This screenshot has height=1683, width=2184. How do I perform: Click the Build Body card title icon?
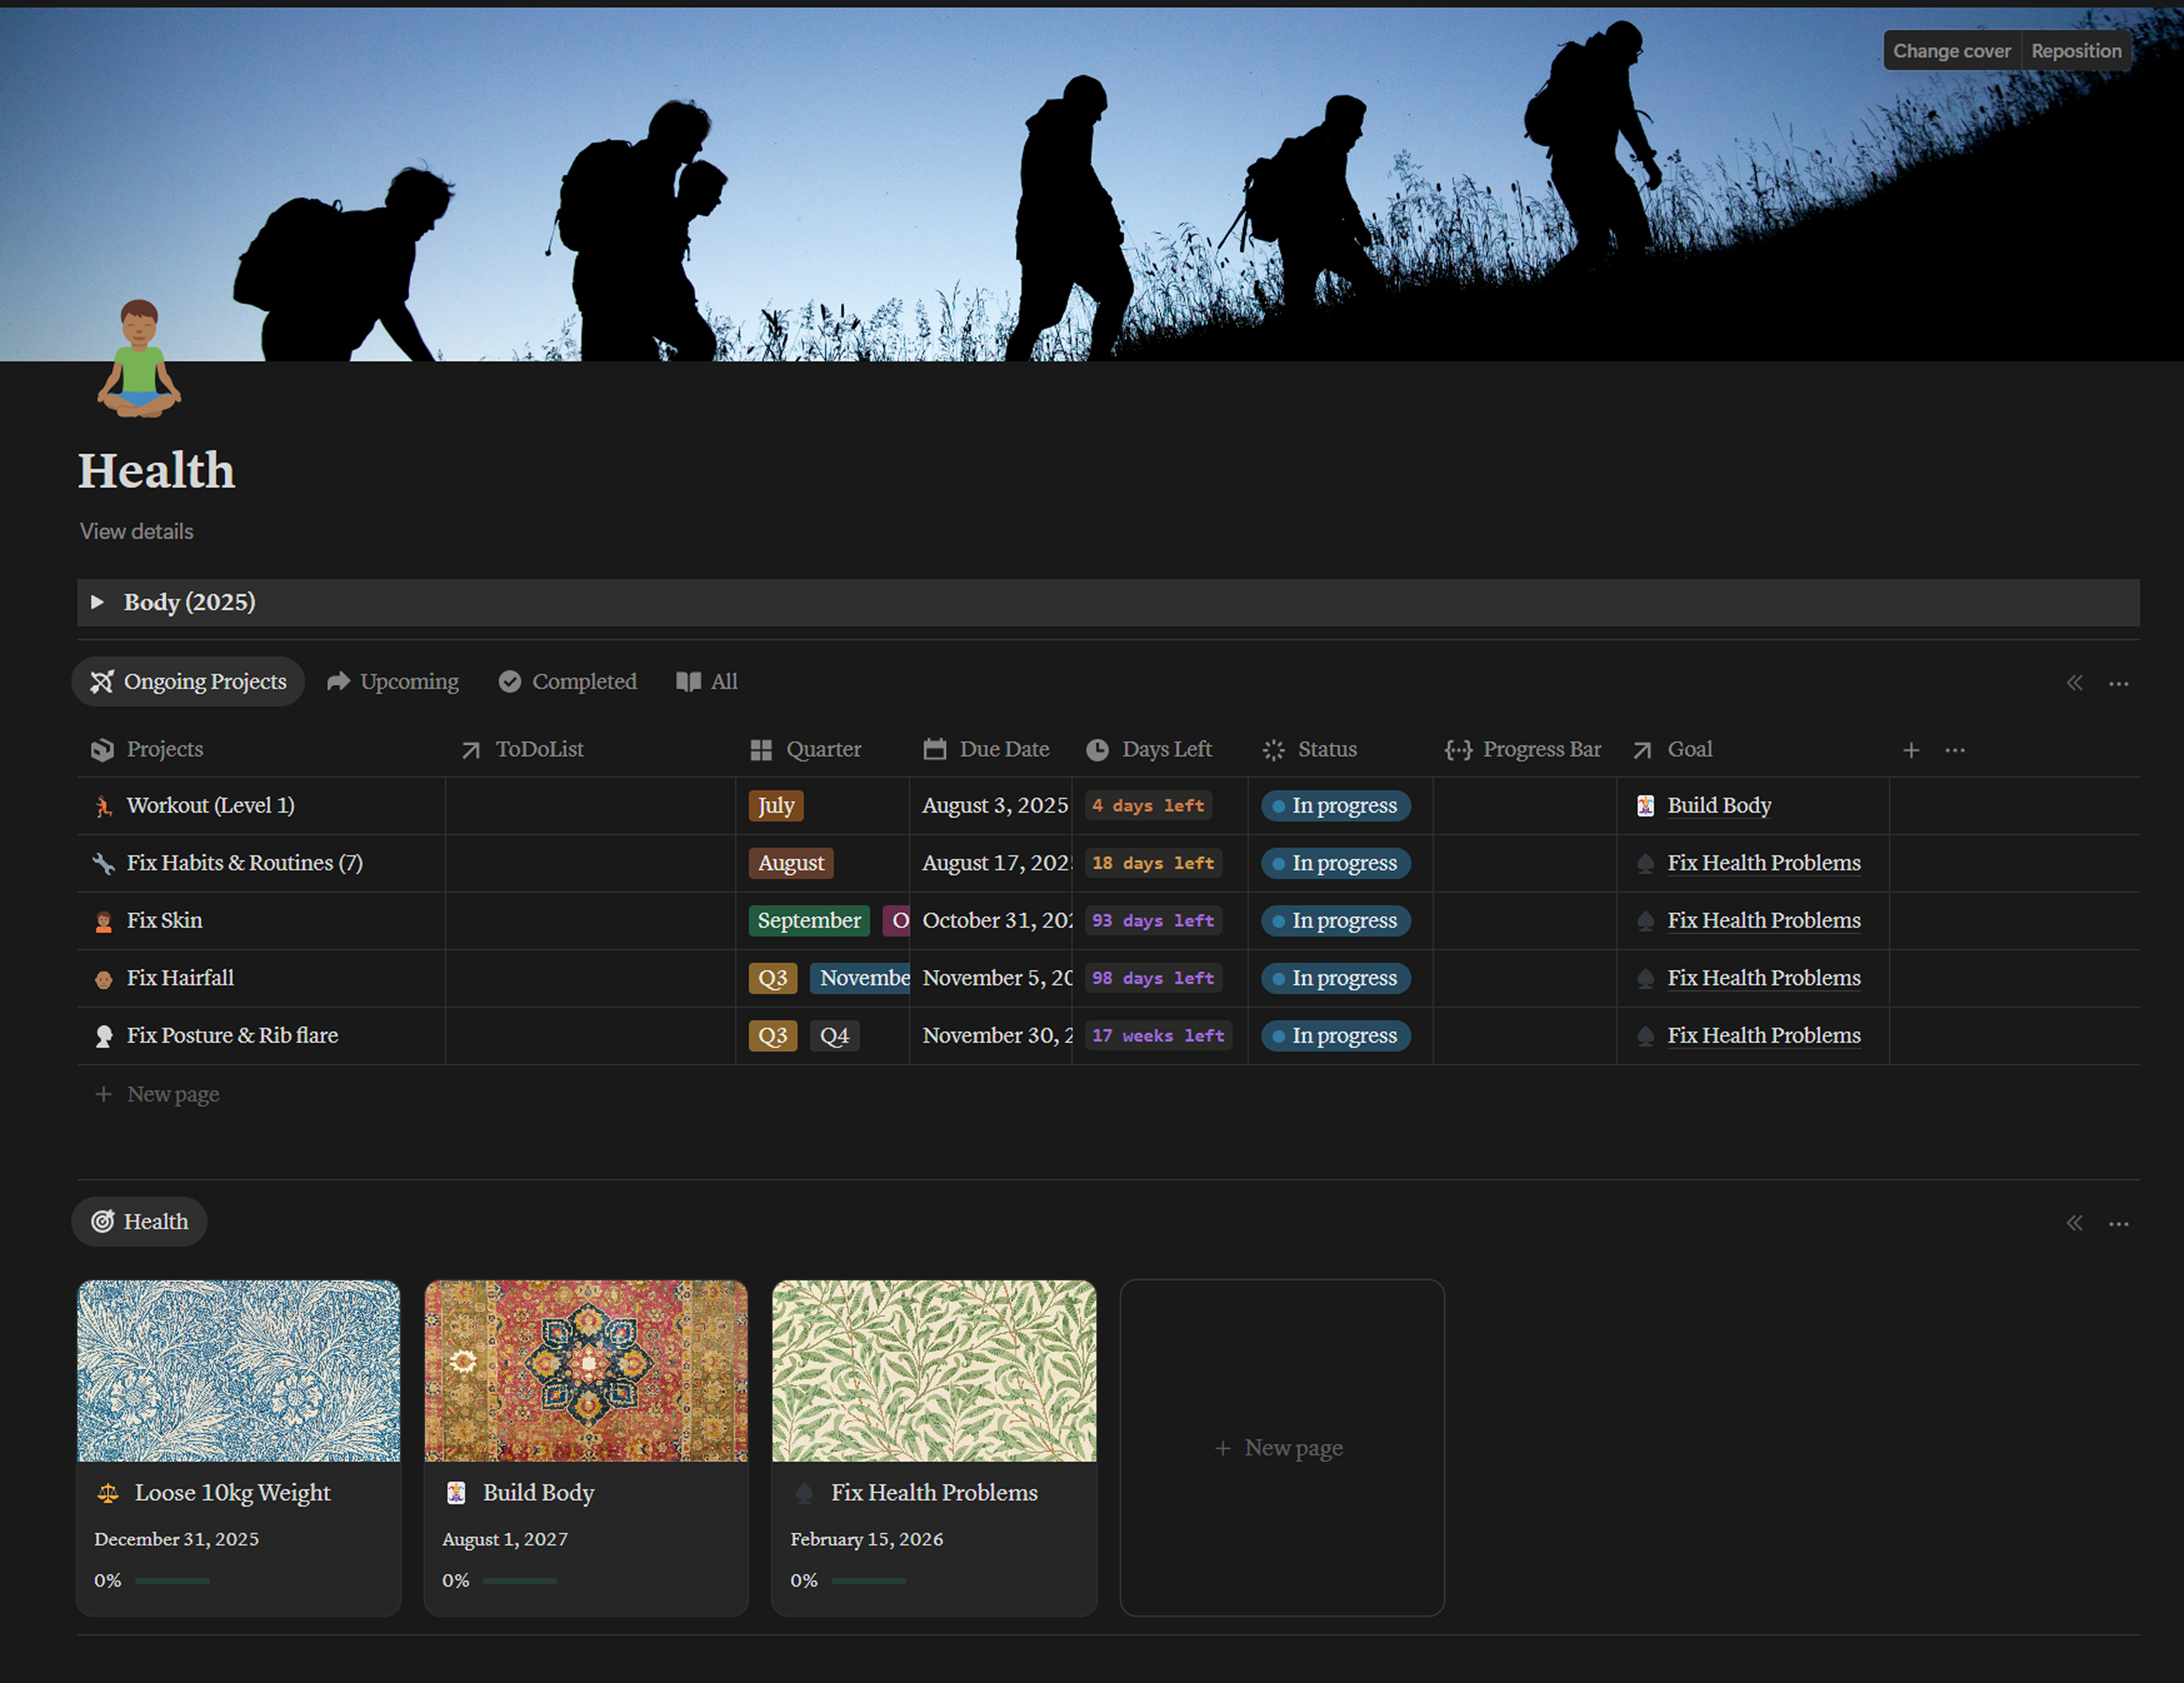(x=456, y=1493)
